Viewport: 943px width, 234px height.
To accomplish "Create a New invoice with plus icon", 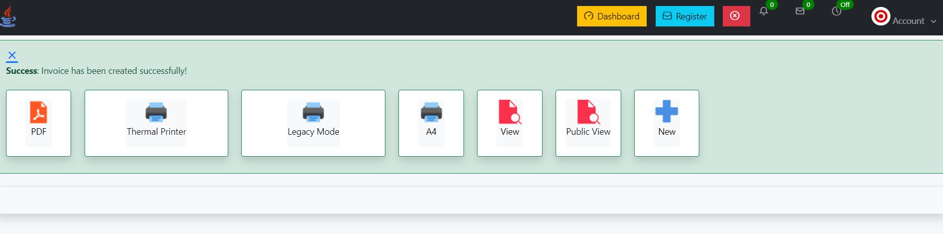I will (x=667, y=123).
